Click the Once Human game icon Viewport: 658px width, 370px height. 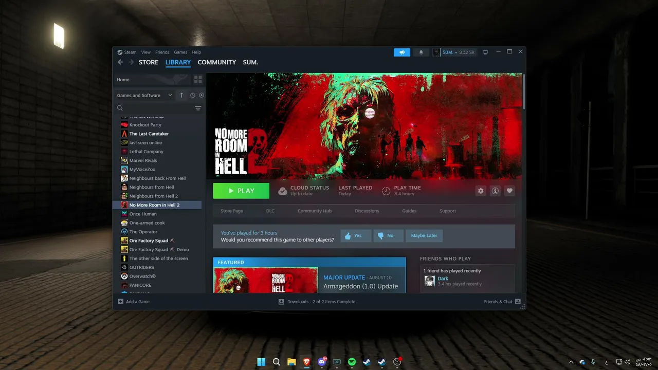pos(124,214)
